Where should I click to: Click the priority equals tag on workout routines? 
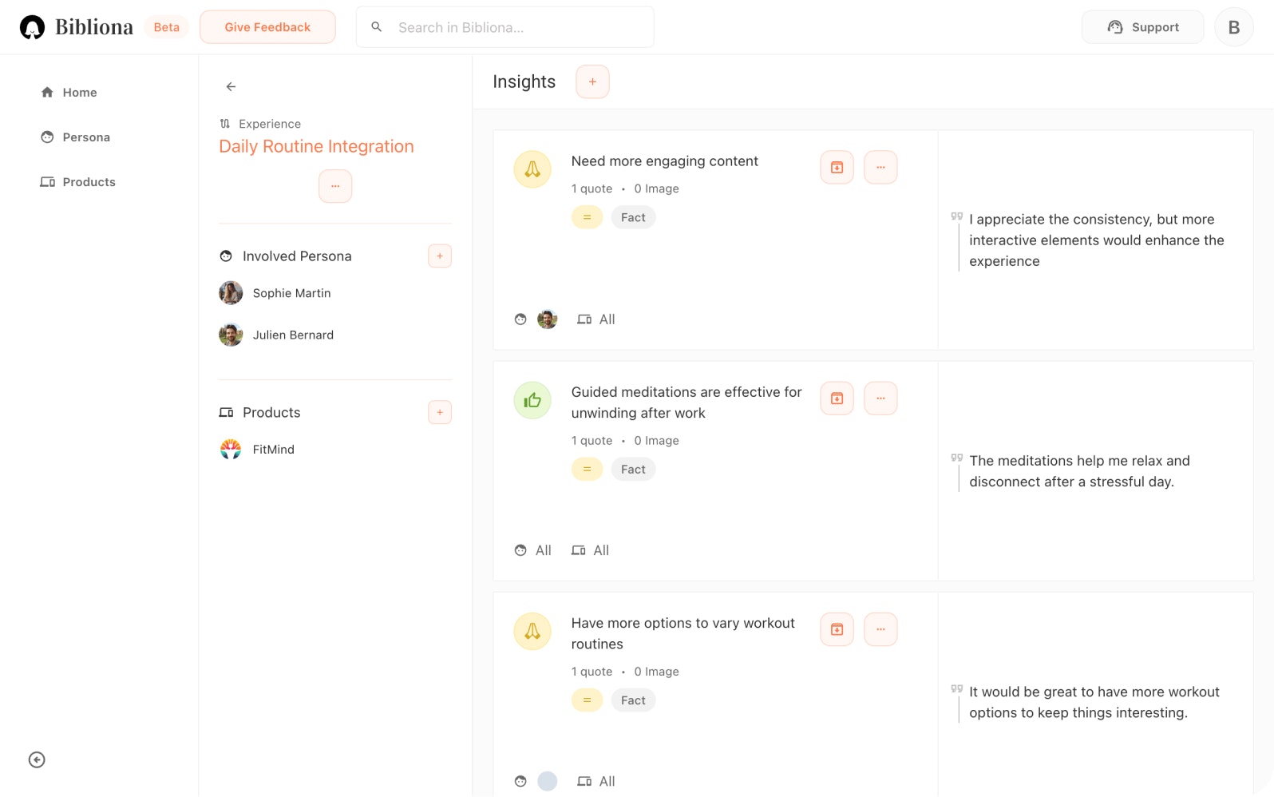point(587,700)
